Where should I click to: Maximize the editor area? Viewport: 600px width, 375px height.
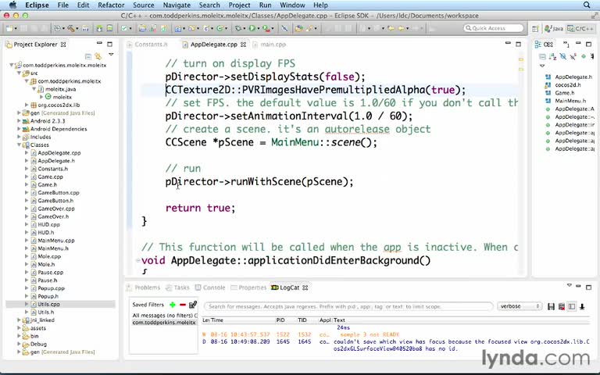[519, 44]
